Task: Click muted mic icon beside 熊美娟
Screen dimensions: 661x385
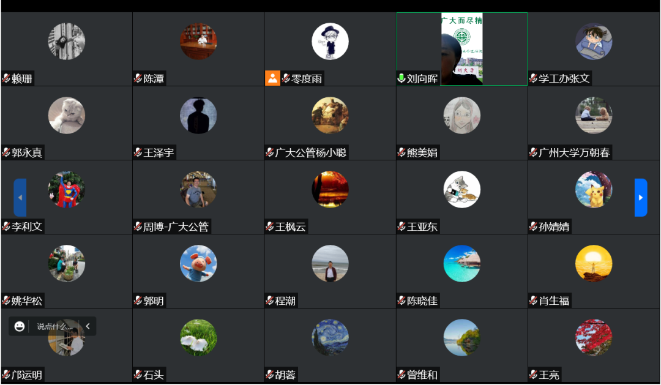Action: pyautogui.click(x=401, y=152)
